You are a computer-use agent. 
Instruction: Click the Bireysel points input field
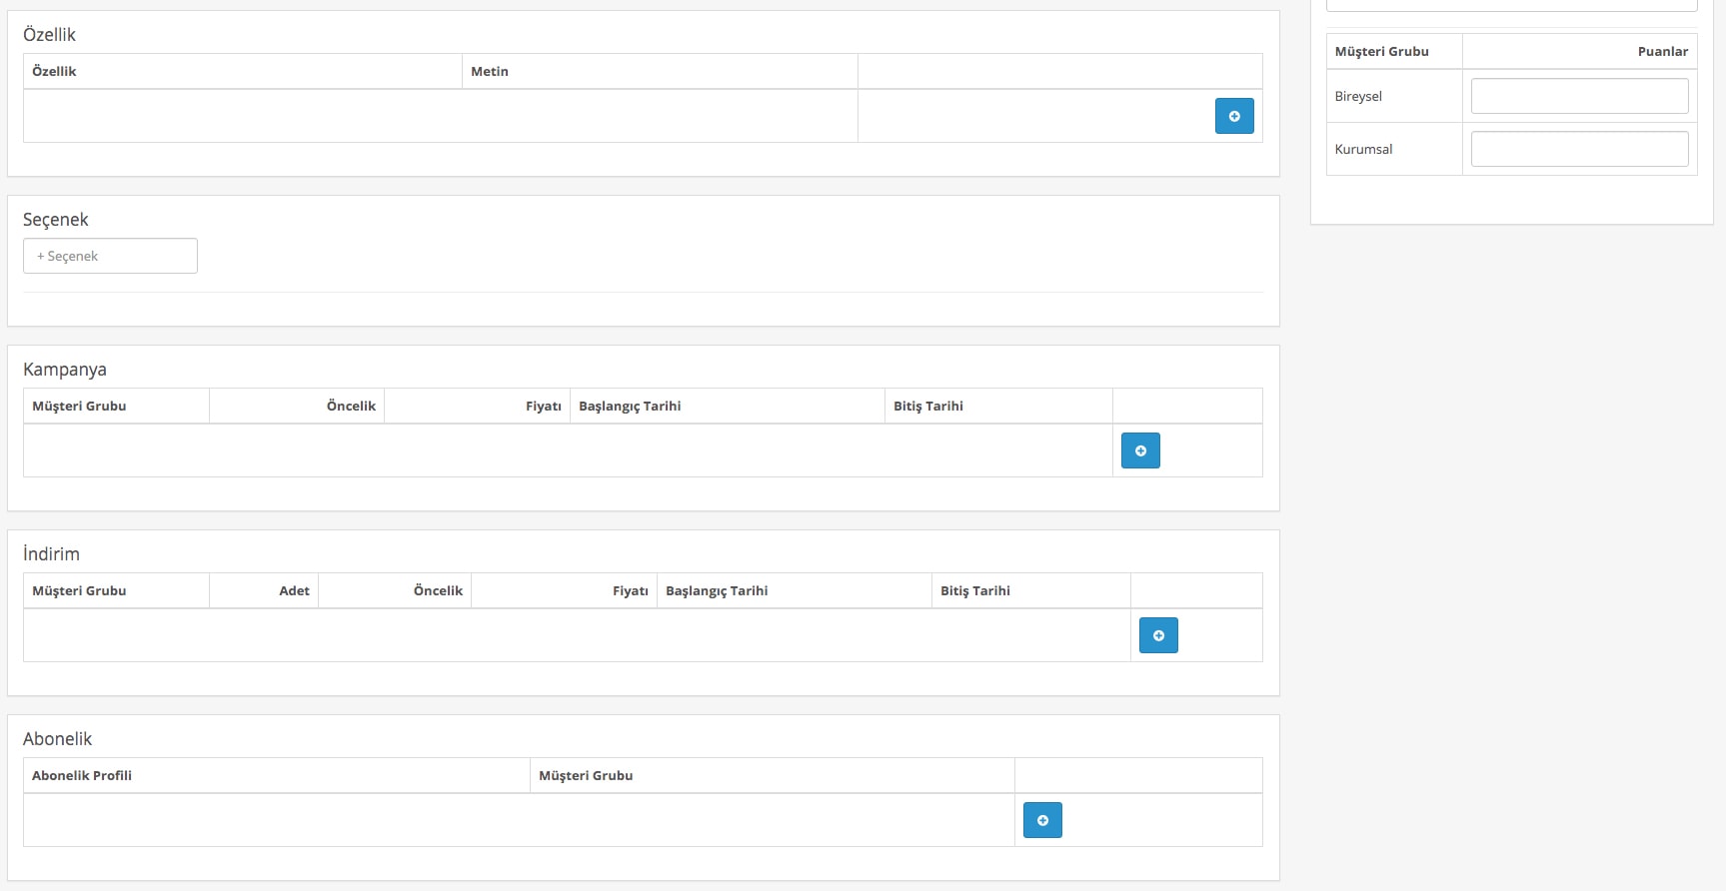point(1579,96)
